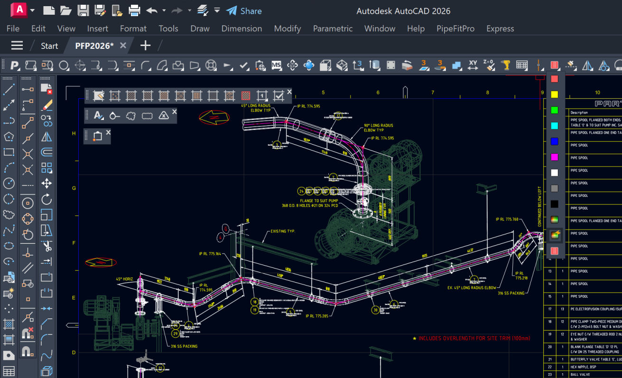Click the yellow power drill icon
Screen dimensions: 622x378
click(506, 65)
